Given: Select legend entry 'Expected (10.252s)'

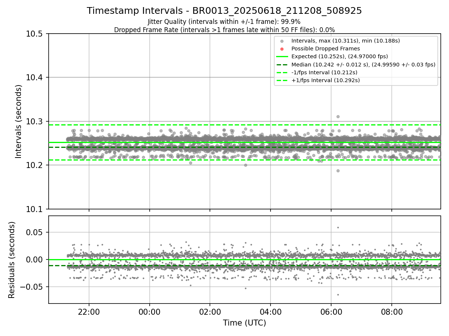Looking at the screenshot, I should 339,56.
